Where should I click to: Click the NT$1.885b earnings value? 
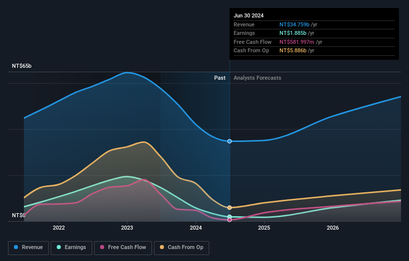coord(293,33)
